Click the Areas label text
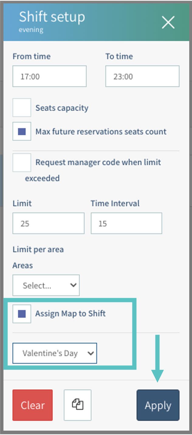This screenshot has height=435, width=192. [23, 265]
